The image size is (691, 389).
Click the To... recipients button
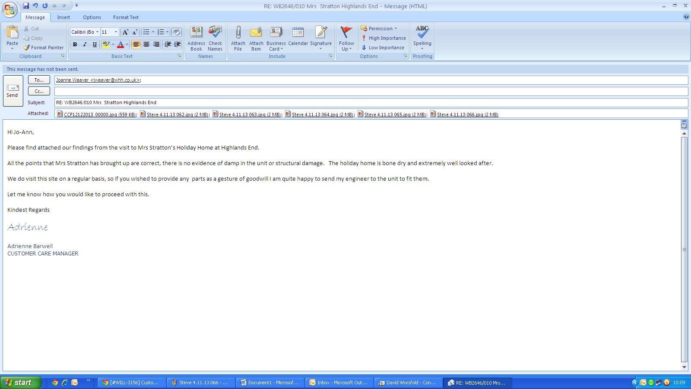click(39, 80)
